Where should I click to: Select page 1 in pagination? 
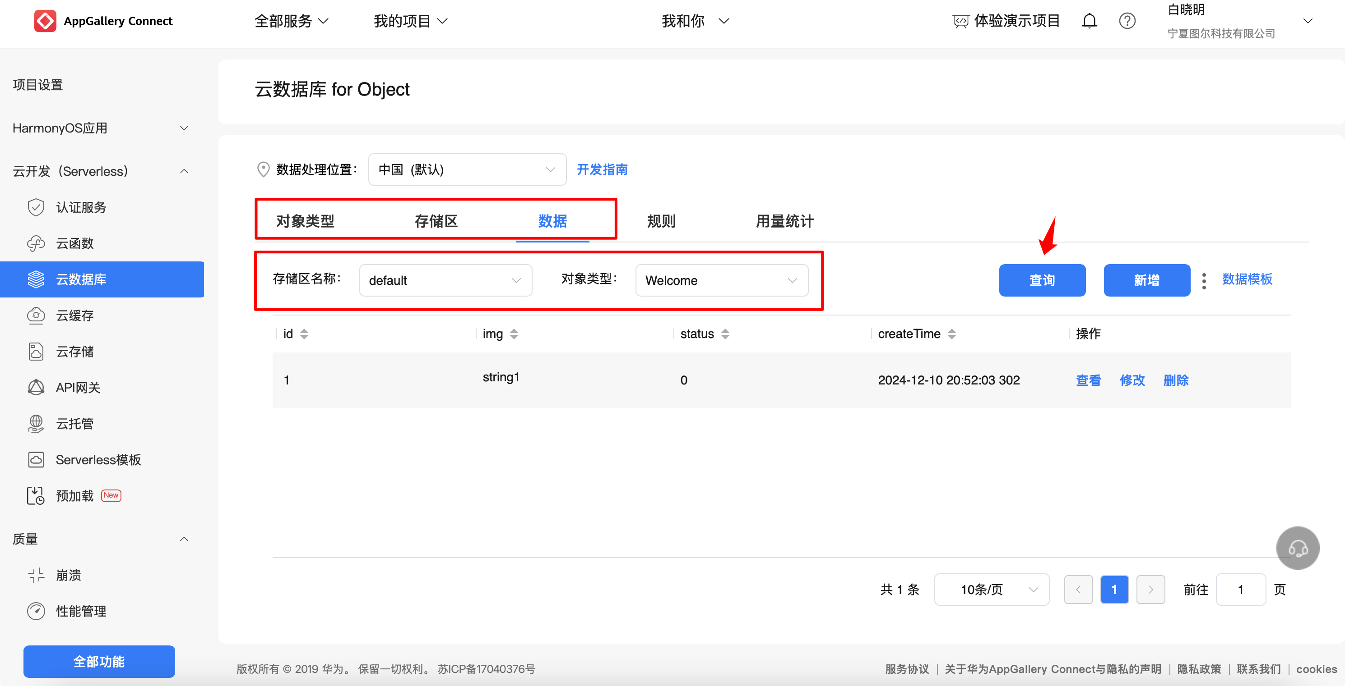[x=1114, y=590]
